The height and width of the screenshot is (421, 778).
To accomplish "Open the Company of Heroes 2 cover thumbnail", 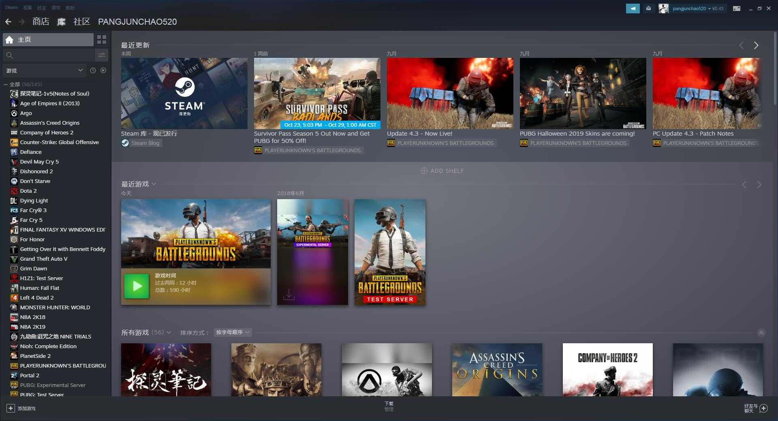I will 607,370.
